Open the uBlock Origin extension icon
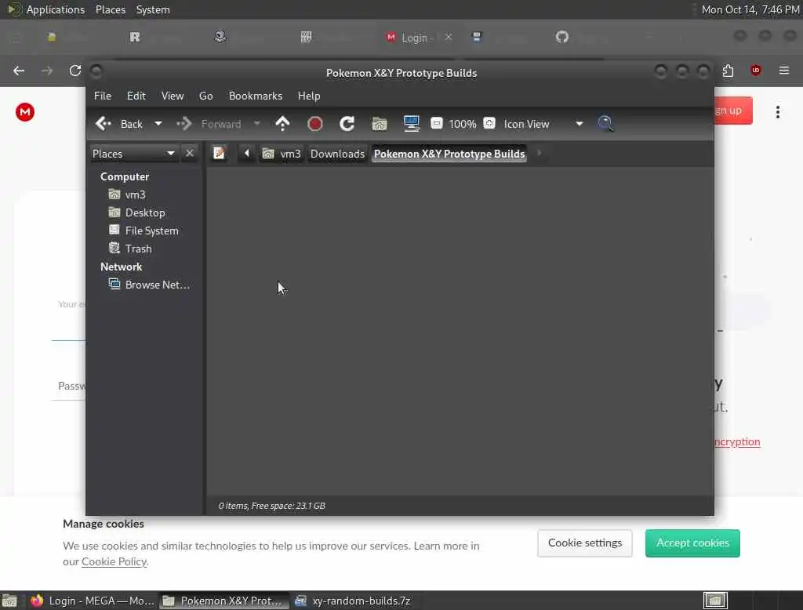Image resolution: width=803 pixels, height=610 pixels. point(755,71)
